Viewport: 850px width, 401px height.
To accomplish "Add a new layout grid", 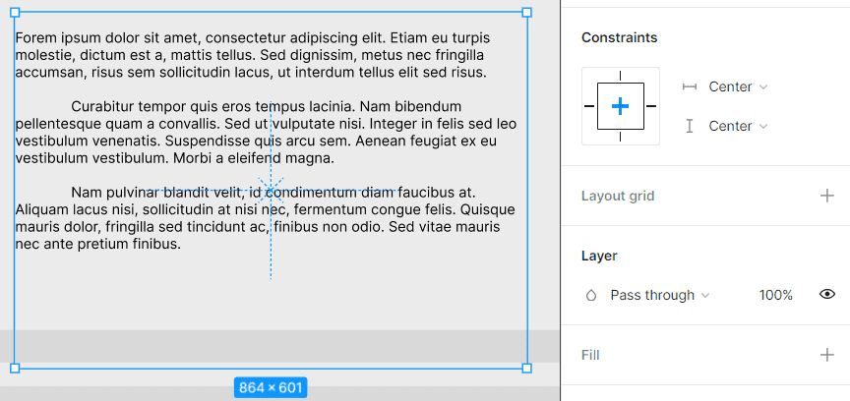I will [826, 196].
